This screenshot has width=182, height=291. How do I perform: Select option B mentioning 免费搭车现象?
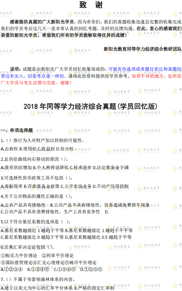[x=100, y=205]
